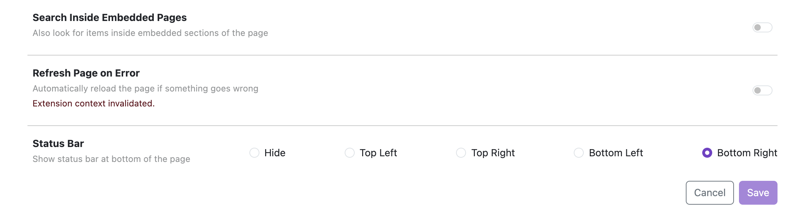This screenshot has width=785, height=215.
Task: Click the Bottom Left label text
Action: click(616, 153)
